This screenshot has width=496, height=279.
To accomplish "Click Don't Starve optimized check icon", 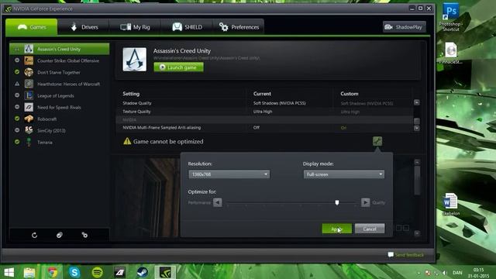I will (17, 72).
